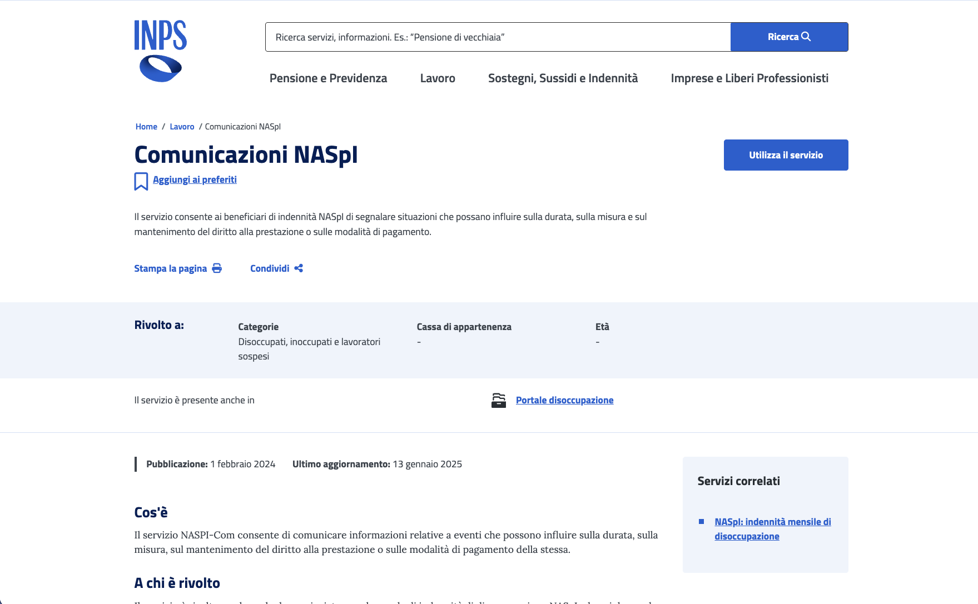The width and height of the screenshot is (978, 604).
Task: Open Pensione e Previdenza menu
Action: pos(328,78)
